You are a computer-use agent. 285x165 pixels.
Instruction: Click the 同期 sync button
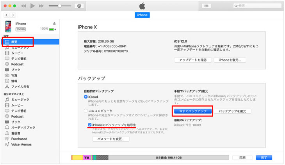pos(242,158)
